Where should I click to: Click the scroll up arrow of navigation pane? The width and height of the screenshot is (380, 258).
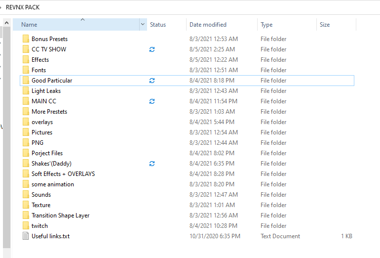point(7,23)
